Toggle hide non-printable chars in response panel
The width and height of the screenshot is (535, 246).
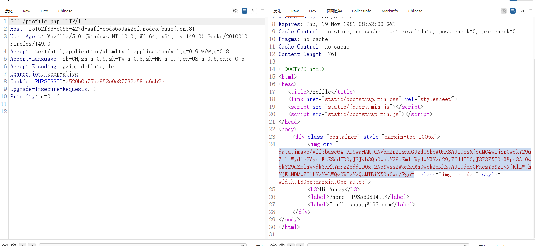pyautogui.click(x=504, y=11)
